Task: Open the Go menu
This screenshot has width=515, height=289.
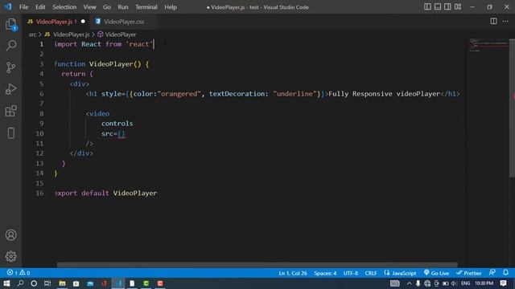Action: [107, 7]
